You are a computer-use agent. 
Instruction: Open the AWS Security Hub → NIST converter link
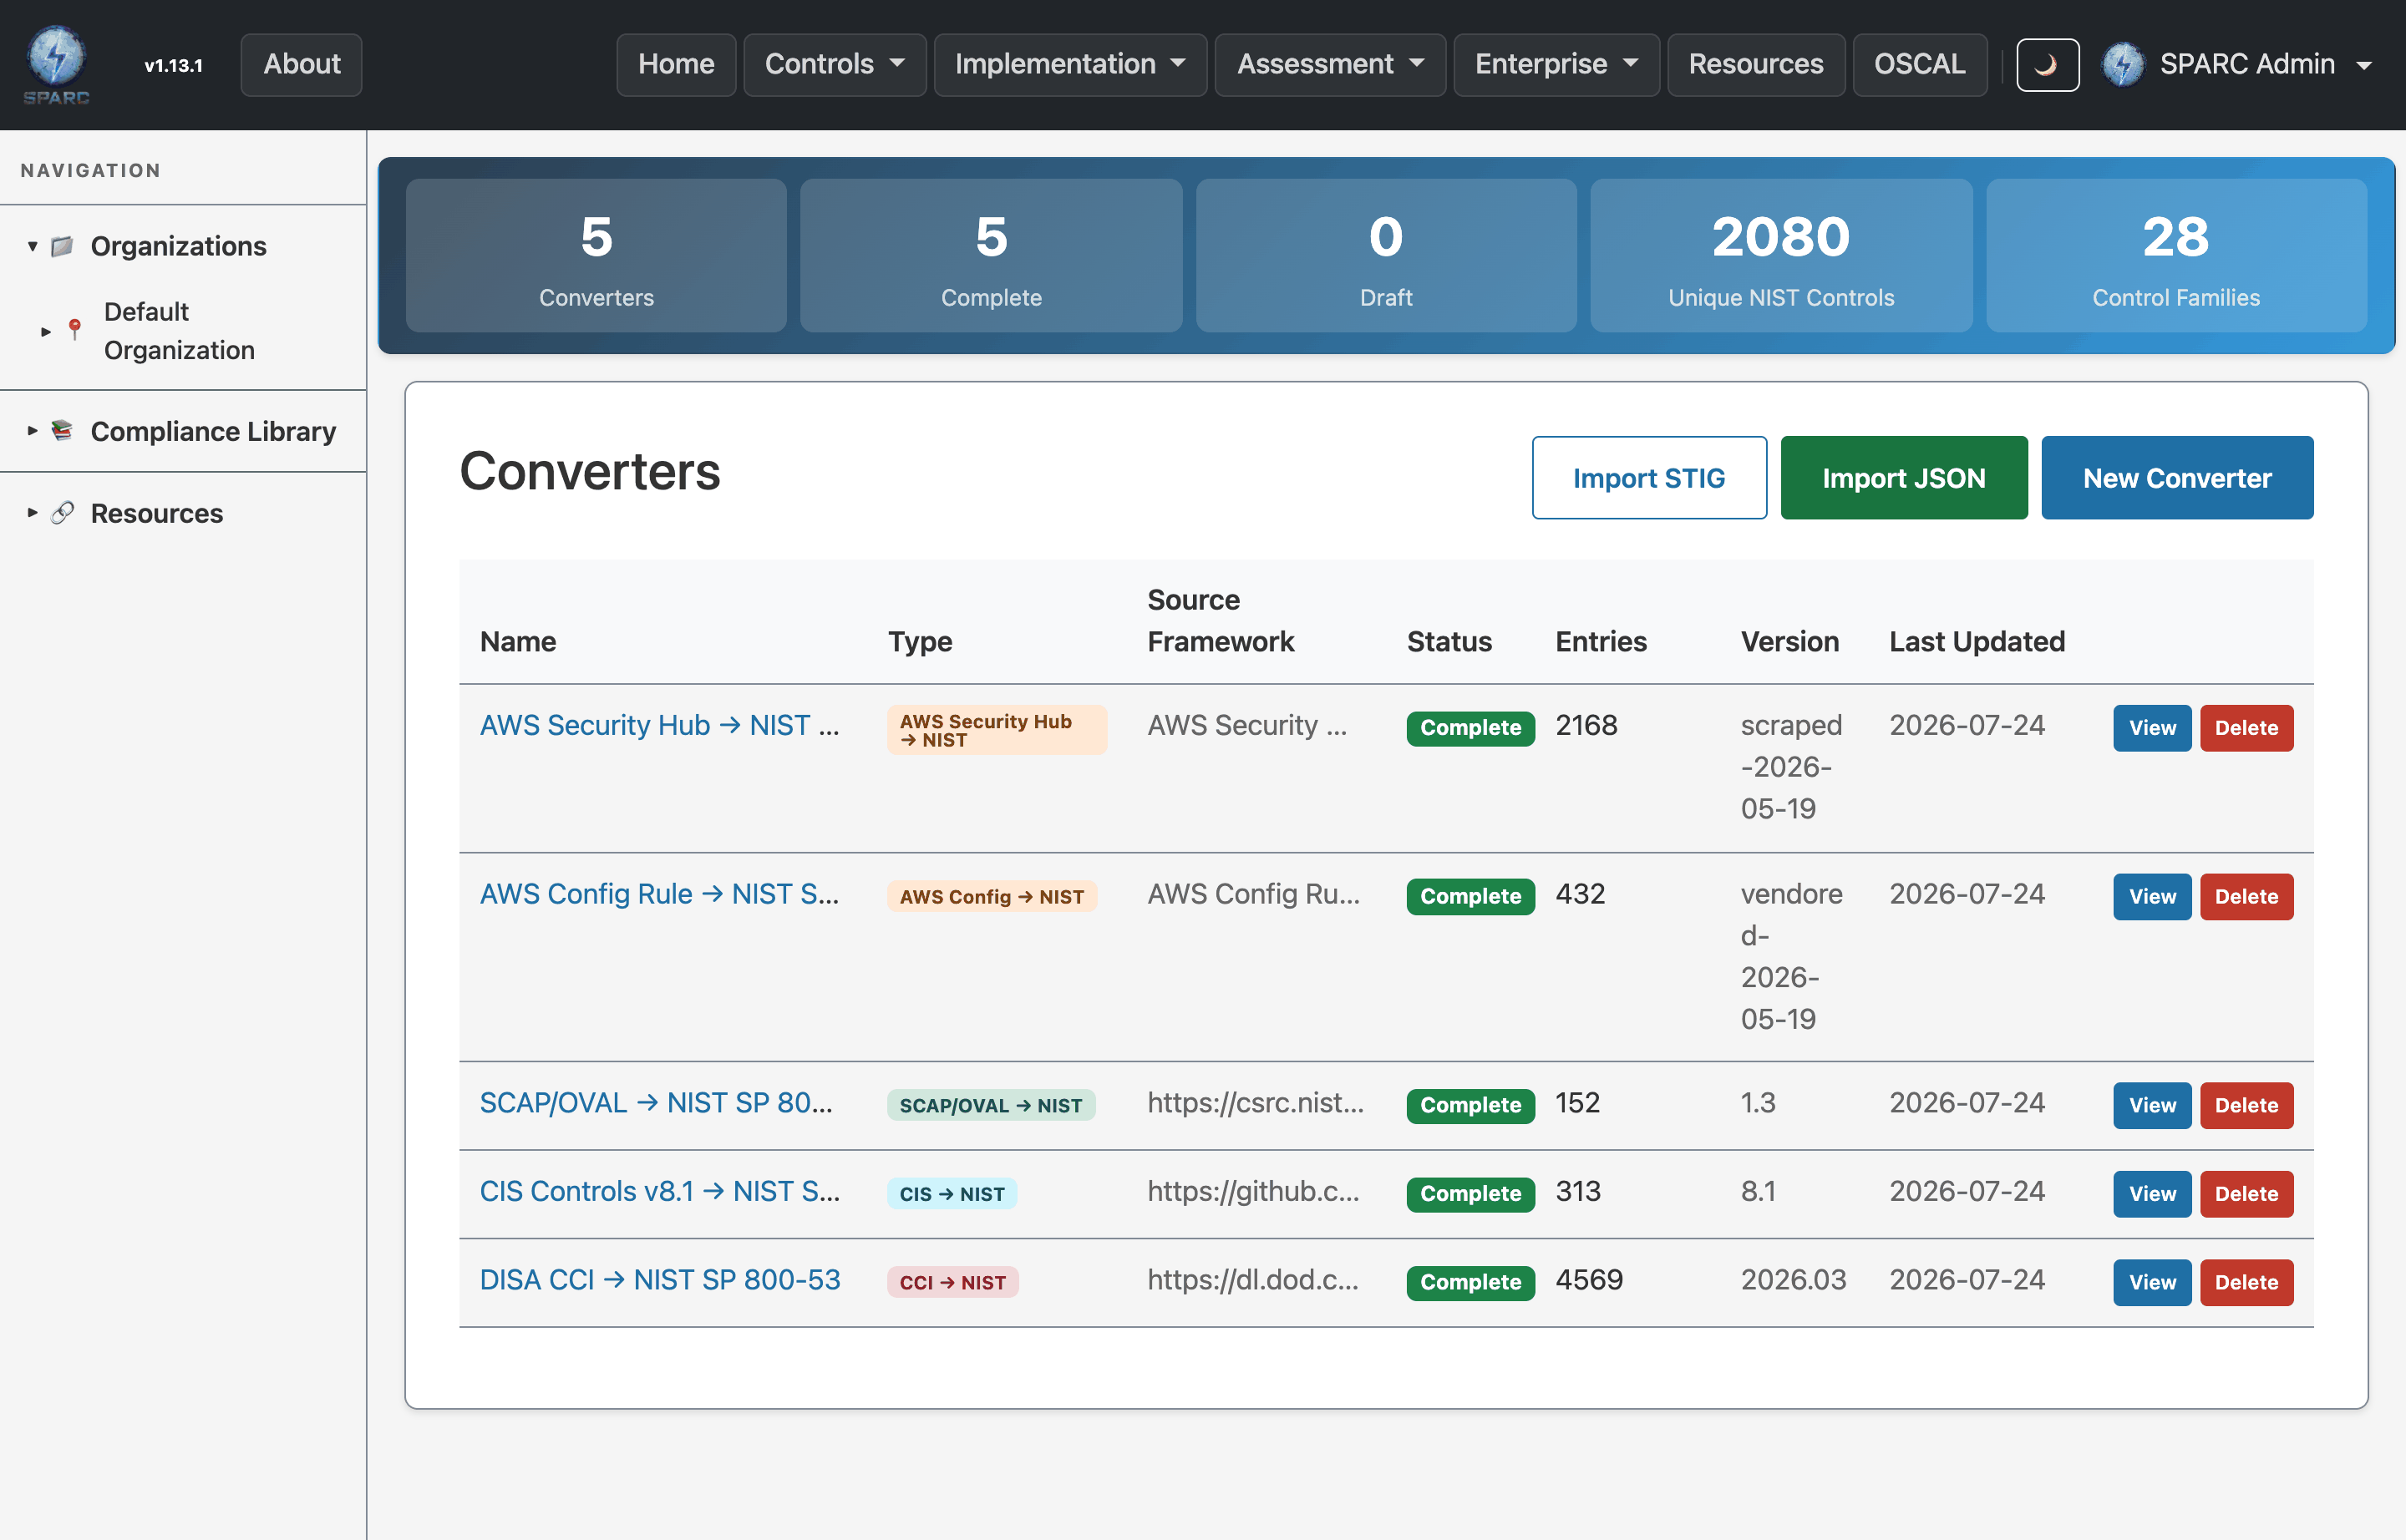point(659,725)
